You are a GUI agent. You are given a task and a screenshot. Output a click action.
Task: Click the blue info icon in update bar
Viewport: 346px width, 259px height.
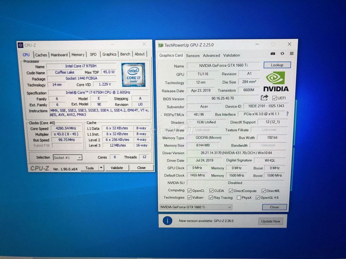click(167, 220)
